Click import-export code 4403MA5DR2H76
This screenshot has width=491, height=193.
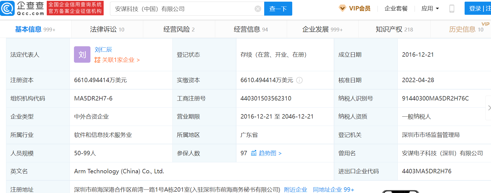(x=427, y=171)
